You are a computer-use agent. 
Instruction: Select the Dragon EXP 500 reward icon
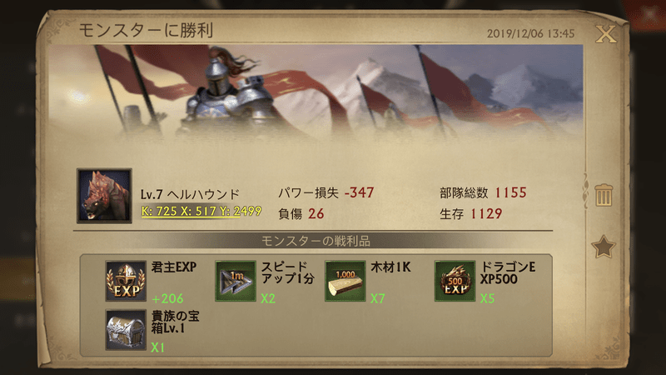pyautogui.click(x=455, y=281)
